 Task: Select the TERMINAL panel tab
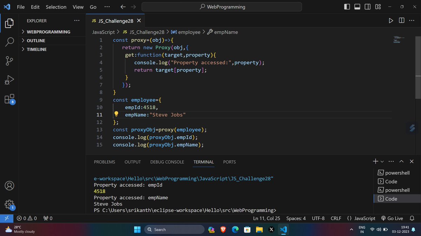click(x=203, y=162)
